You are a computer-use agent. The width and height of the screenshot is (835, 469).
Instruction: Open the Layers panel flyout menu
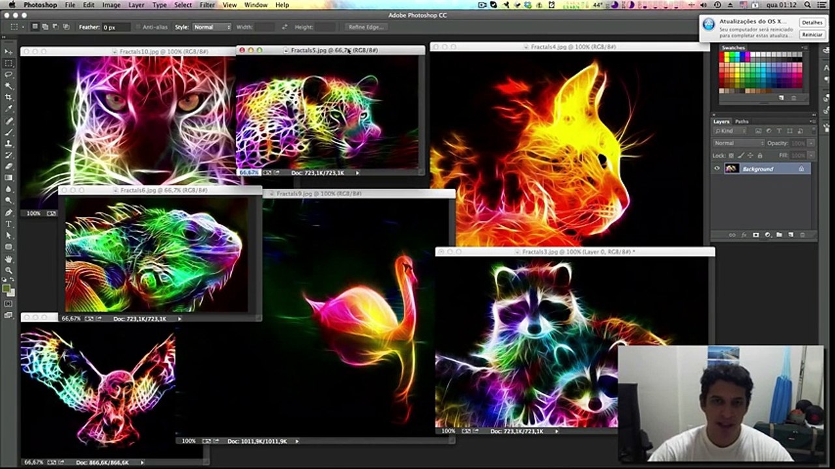click(x=812, y=122)
